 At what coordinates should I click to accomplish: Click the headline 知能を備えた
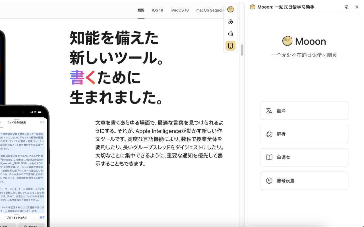(x=114, y=38)
